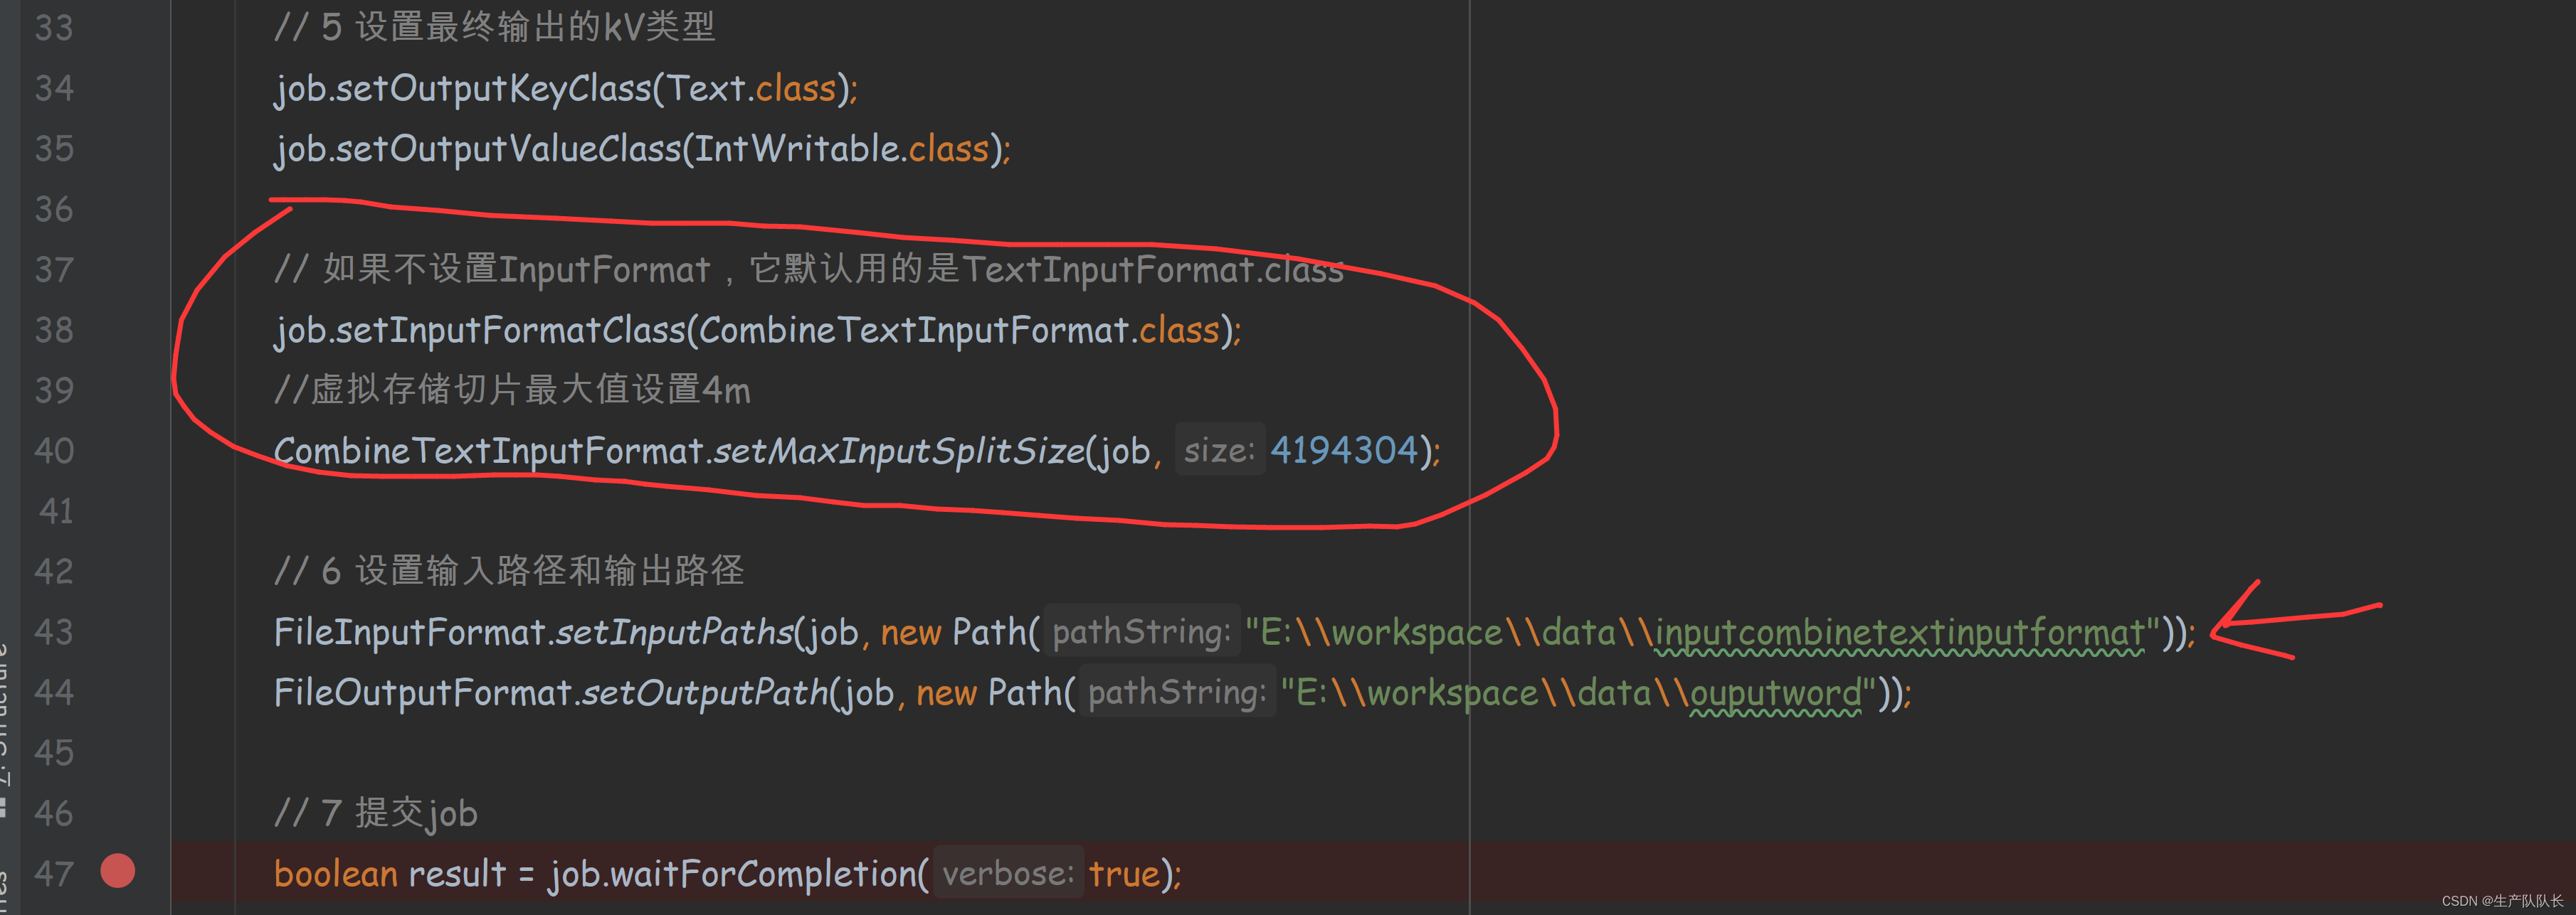Click line number 38 in gutter
Viewport: 2576px width, 915px height.
click(x=54, y=330)
